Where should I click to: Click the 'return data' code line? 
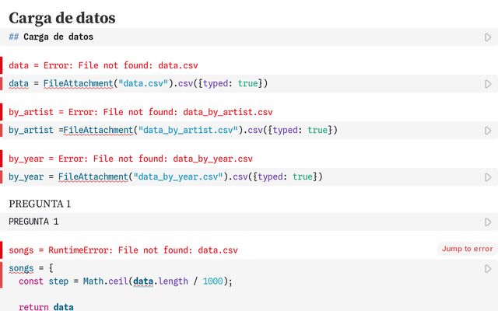(x=46, y=306)
